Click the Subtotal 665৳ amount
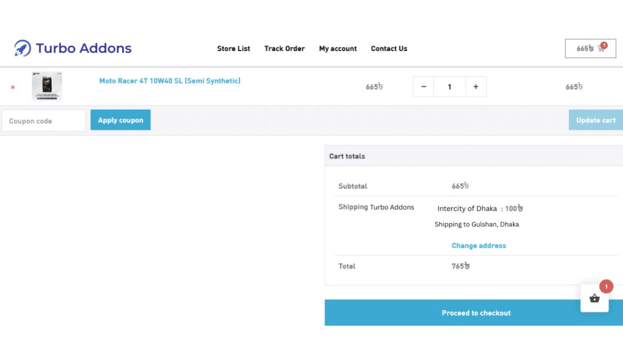Viewport: 623px width, 350px height. 460,186
